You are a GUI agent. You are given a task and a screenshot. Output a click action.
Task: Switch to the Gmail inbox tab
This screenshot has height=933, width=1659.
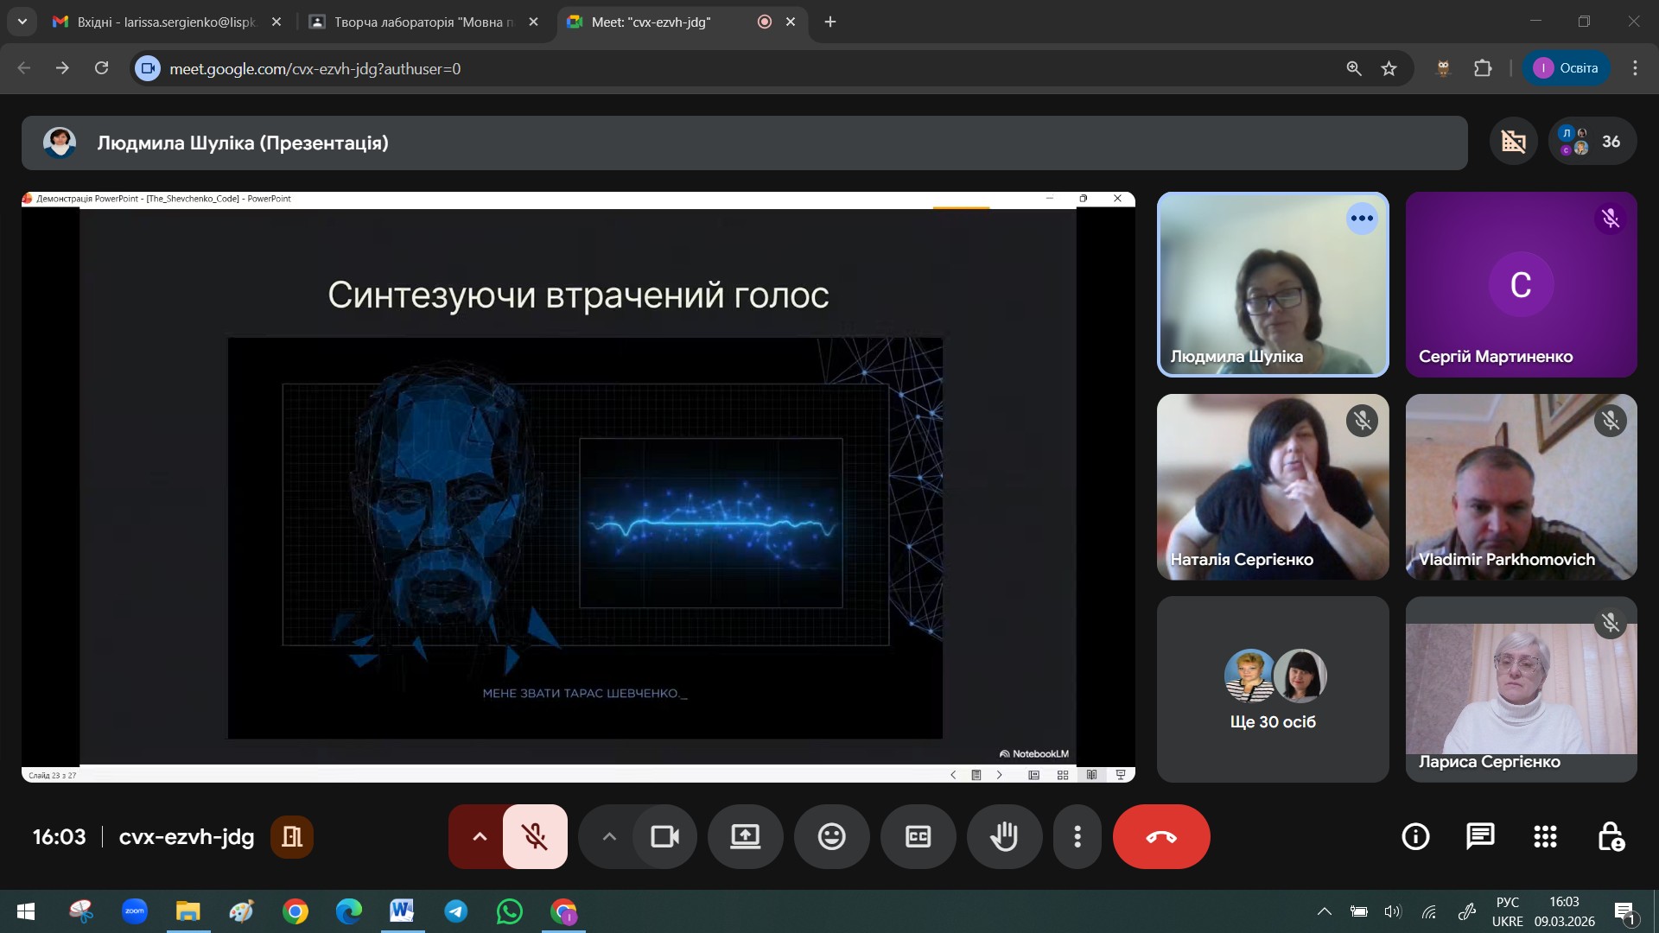(x=166, y=22)
